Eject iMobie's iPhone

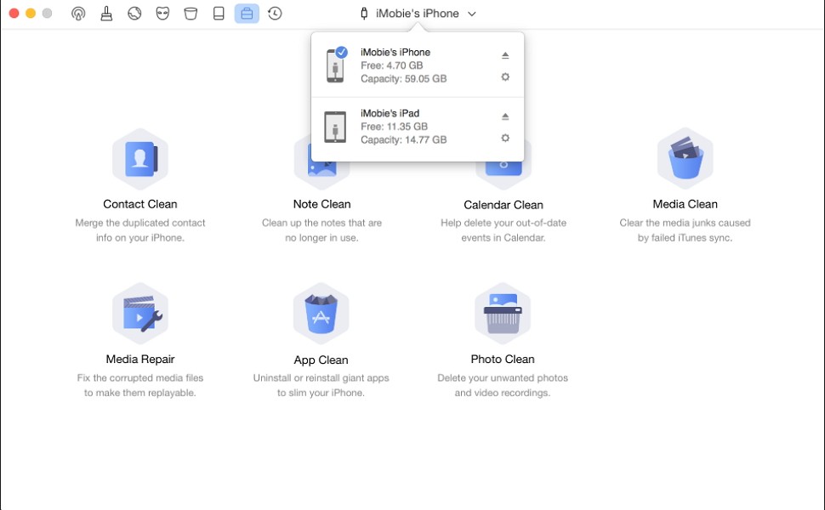click(x=505, y=55)
